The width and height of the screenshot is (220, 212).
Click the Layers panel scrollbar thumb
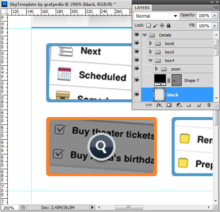click(x=216, y=47)
